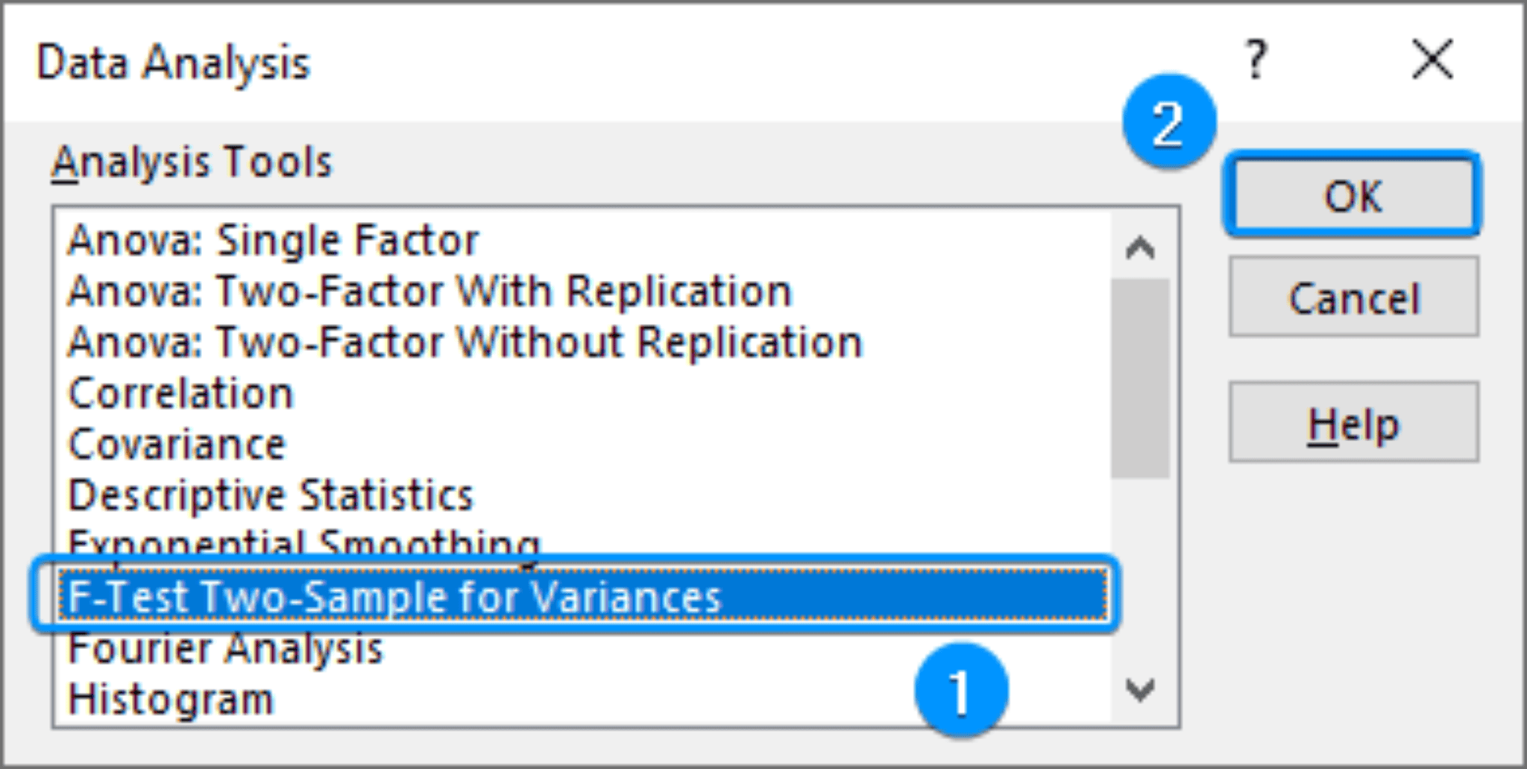
Task: Select F-Test Two-Sample for Variances
Action: tap(395, 595)
